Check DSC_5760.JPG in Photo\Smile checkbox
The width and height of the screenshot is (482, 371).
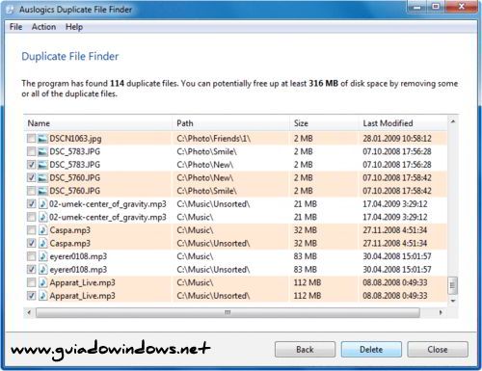click(31, 191)
